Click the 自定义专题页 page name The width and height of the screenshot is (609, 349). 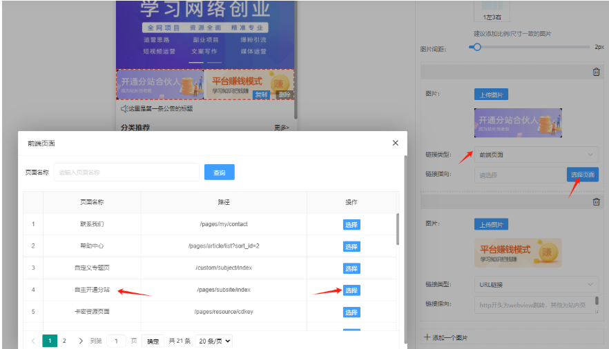pos(92,268)
